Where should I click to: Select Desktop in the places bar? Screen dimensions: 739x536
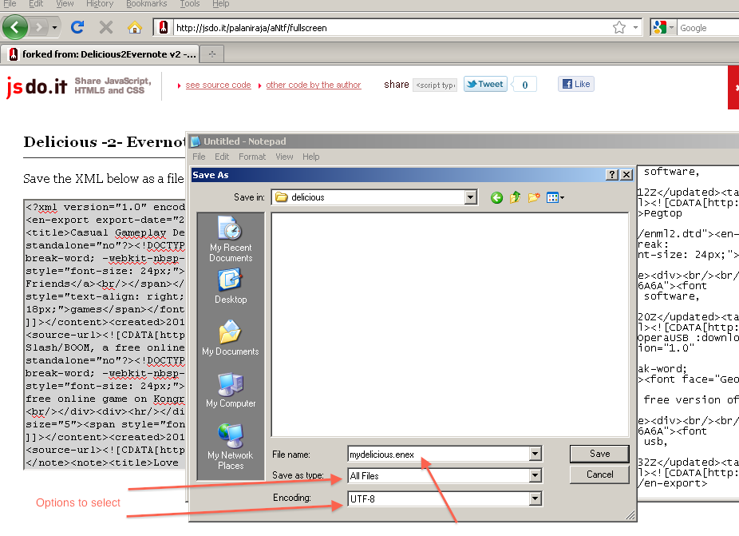(231, 287)
